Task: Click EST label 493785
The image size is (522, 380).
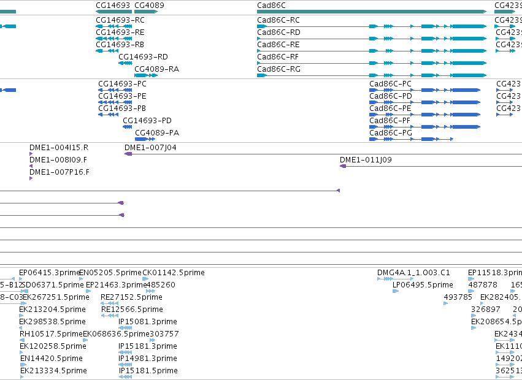Action: [458, 297]
